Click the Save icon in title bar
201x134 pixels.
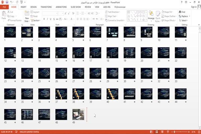[7, 2]
